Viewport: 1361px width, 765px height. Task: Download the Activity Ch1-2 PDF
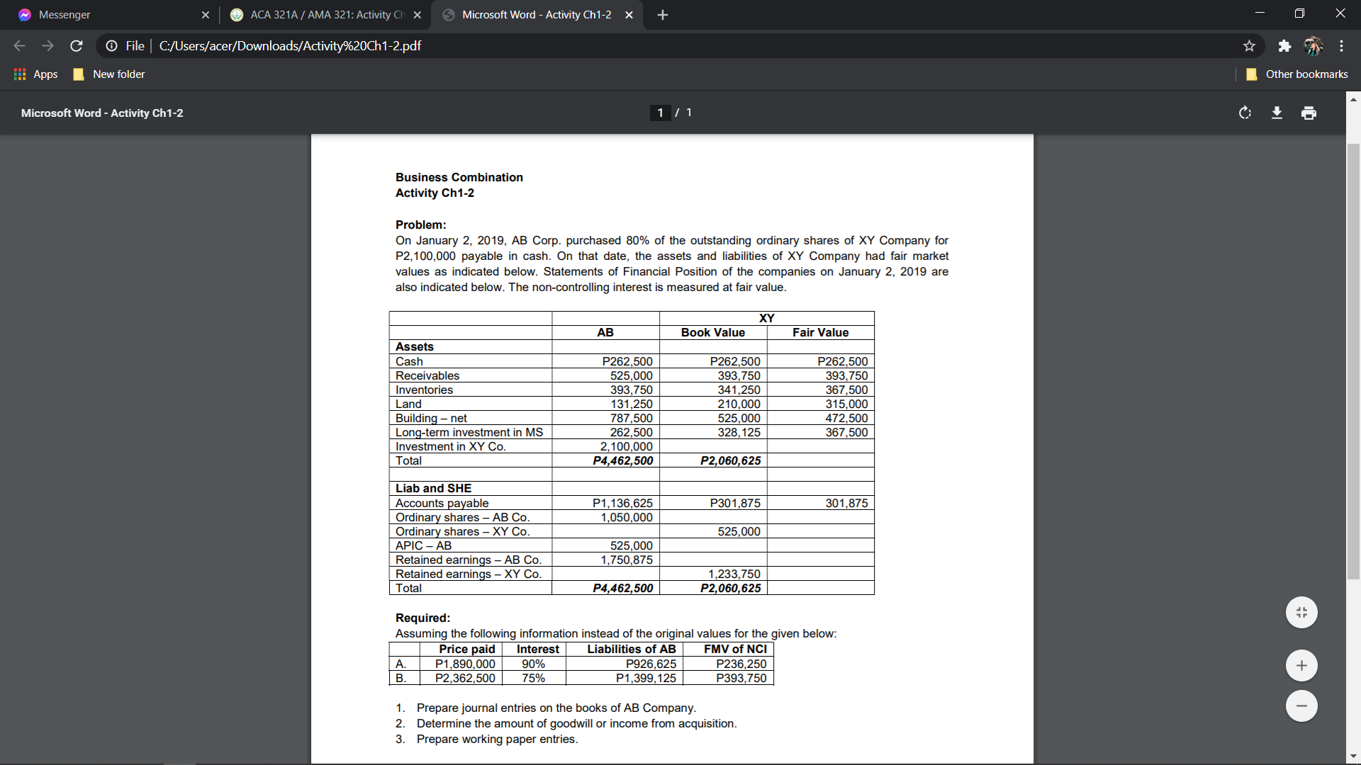pos(1277,113)
